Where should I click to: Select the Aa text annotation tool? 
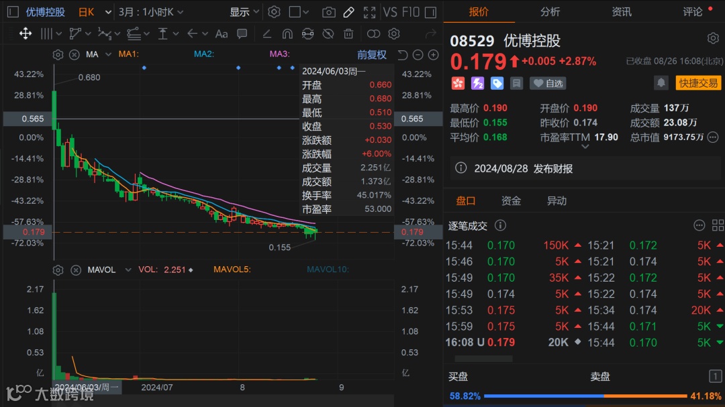pos(222,34)
